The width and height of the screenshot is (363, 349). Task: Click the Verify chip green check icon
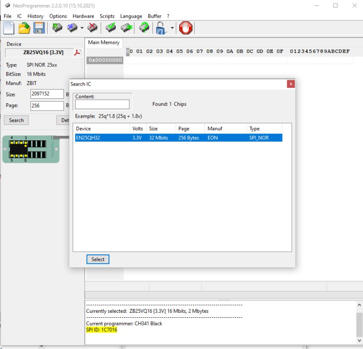pos(110,28)
